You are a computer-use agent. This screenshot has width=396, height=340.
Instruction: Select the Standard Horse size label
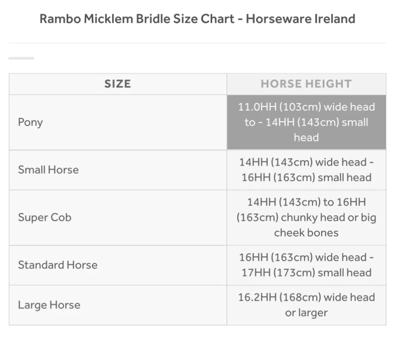[58, 265]
